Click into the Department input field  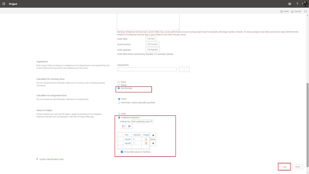pyautogui.click(x=147, y=69)
